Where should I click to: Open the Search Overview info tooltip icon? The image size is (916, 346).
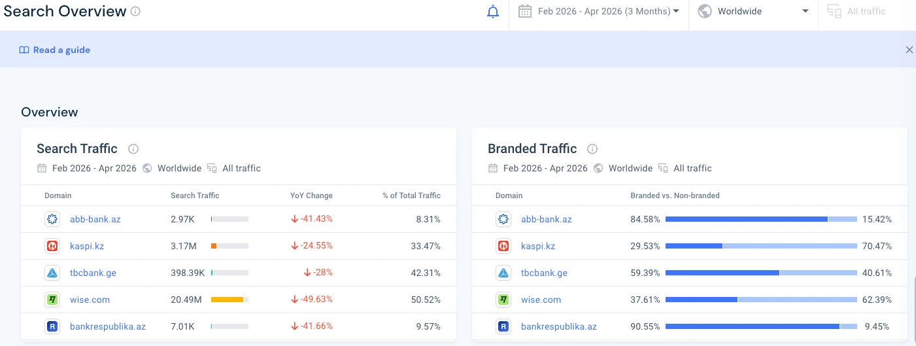click(x=135, y=11)
